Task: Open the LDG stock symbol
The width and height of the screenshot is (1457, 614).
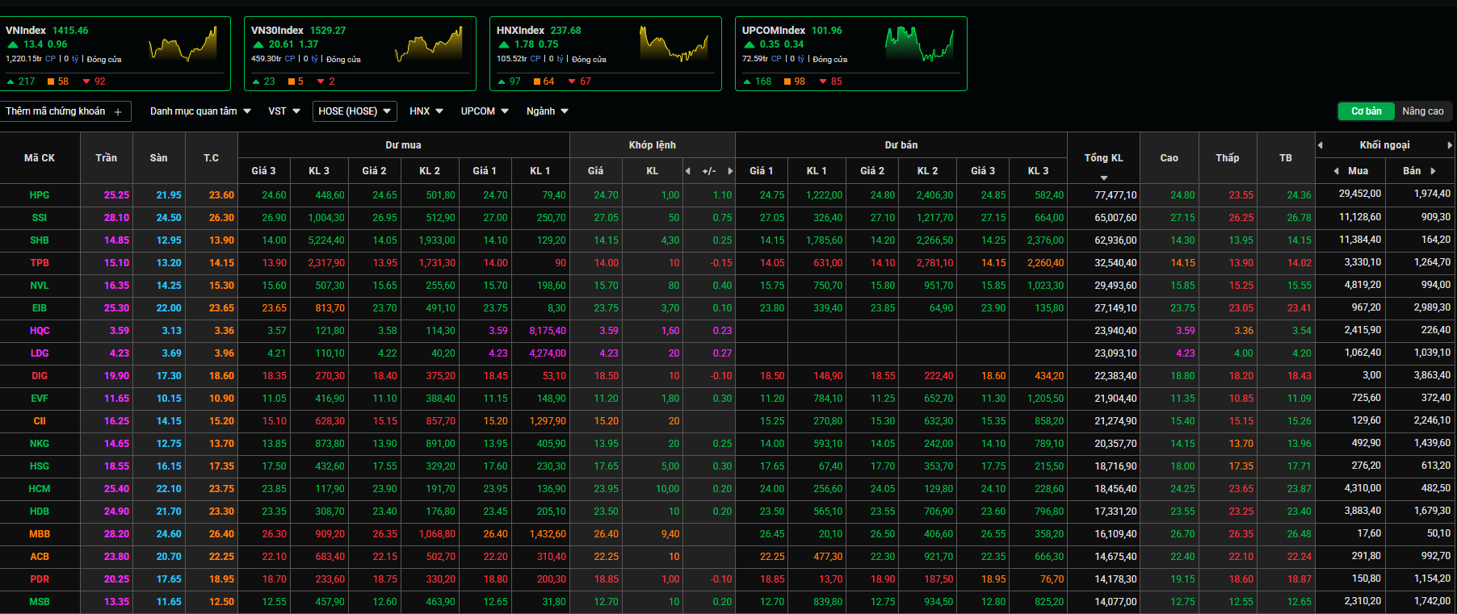Action: pyautogui.click(x=40, y=353)
